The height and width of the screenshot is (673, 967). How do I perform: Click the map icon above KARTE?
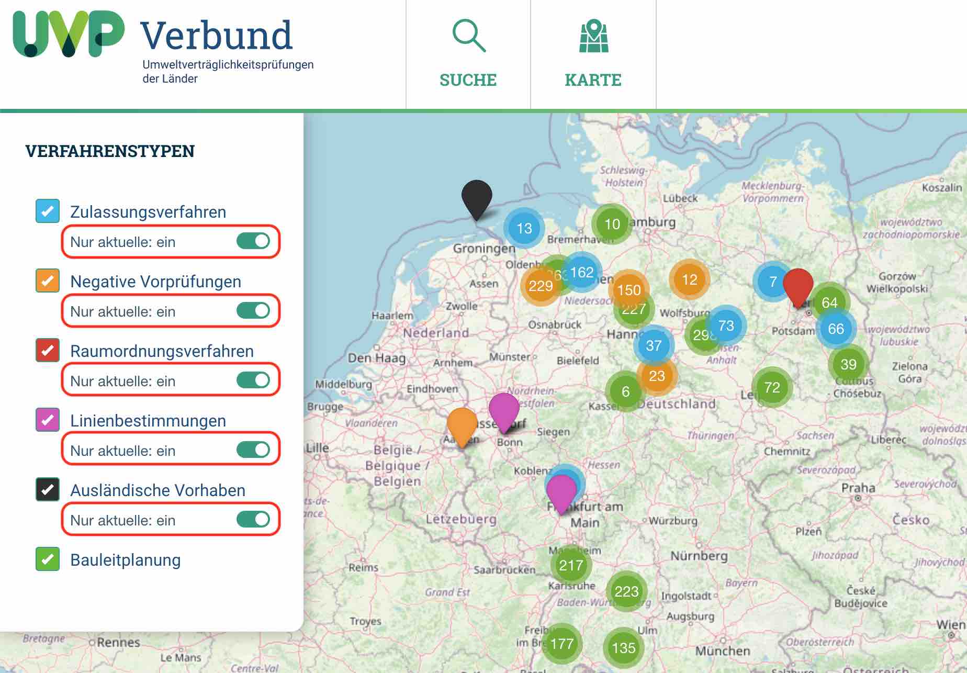point(593,36)
